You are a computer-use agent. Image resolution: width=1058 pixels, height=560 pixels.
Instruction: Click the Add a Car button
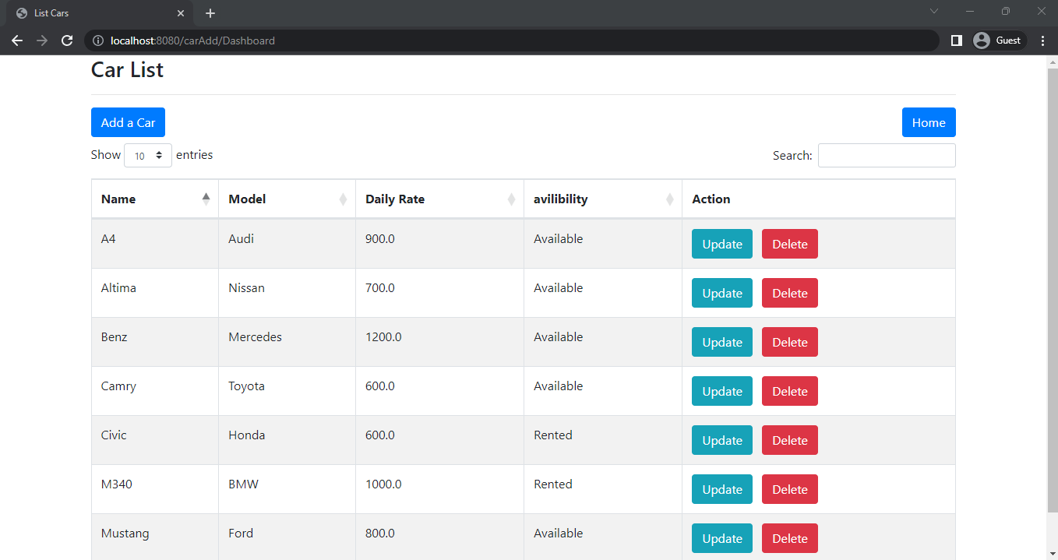pyautogui.click(x=127, y=122)
